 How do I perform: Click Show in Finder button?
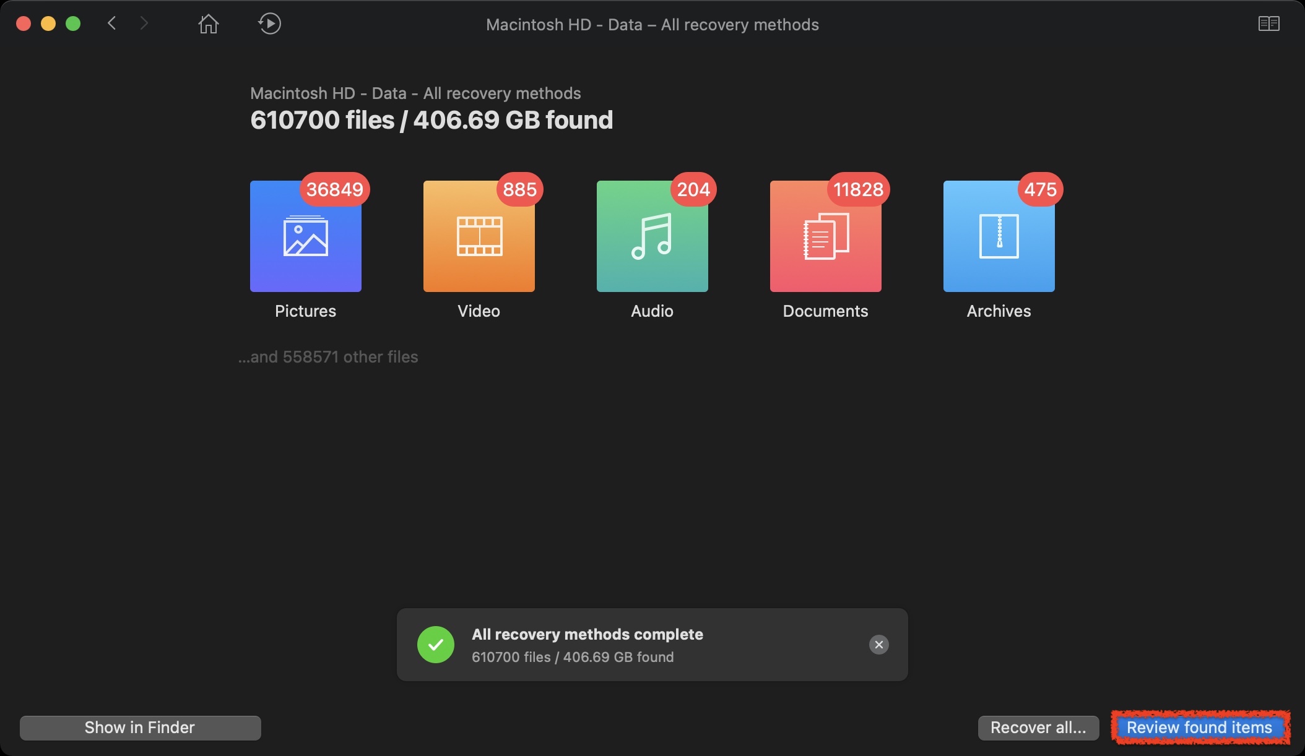tap(141, 728)
